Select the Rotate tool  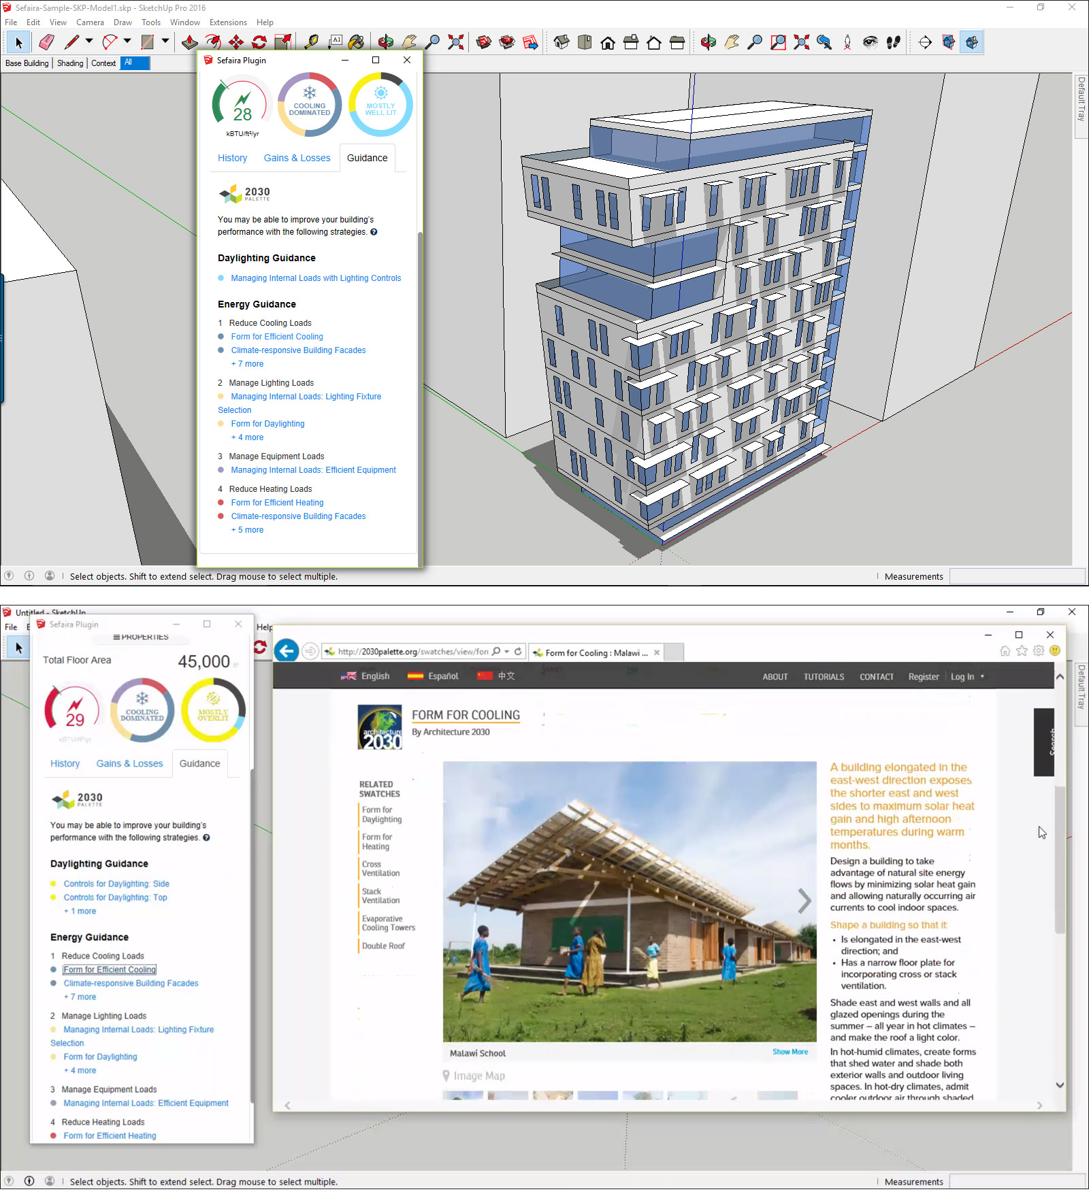(259, 42)
